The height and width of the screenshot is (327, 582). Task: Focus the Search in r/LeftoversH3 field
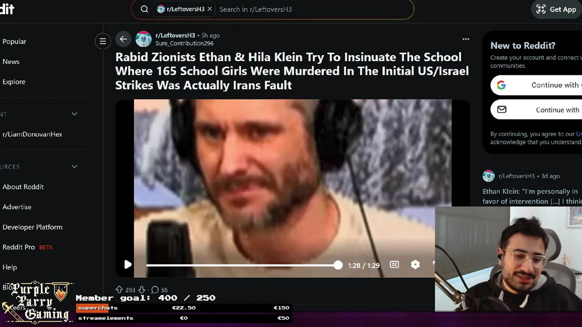point(314,9)
